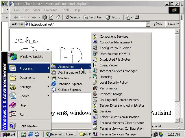Open the Address bar dropdown
This screenshot has height=138, width=185.
tap(148, 24)
